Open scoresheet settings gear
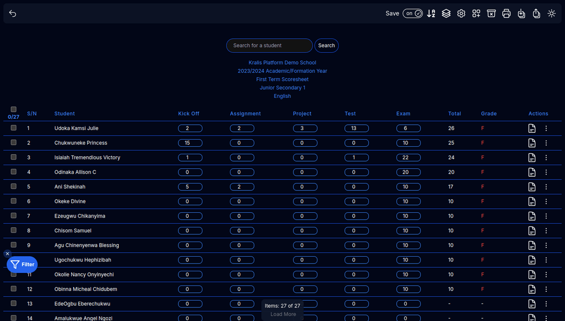Viewport: 565px width, 321px height. 461,14
